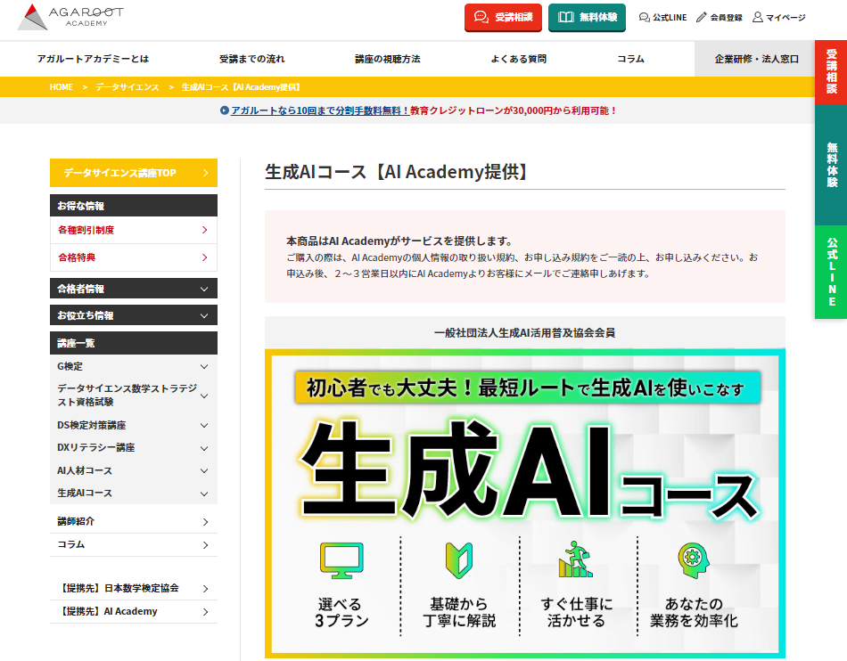Open 各種割引制度 sidebar link

coord(134,231)
